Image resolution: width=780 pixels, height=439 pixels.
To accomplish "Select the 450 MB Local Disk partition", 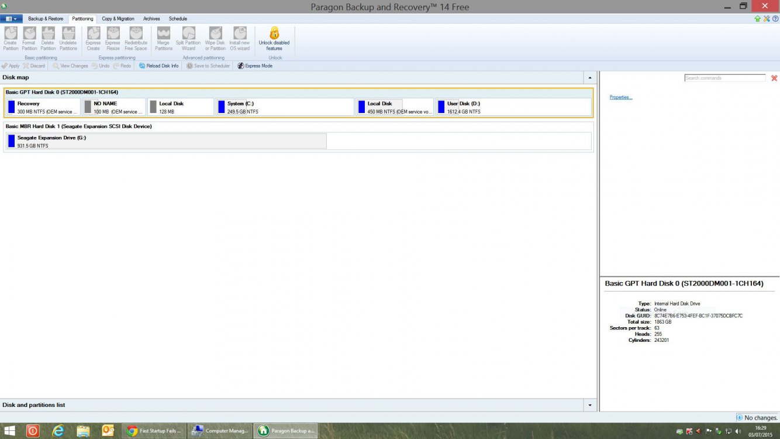I will click(x=395, y=107).
